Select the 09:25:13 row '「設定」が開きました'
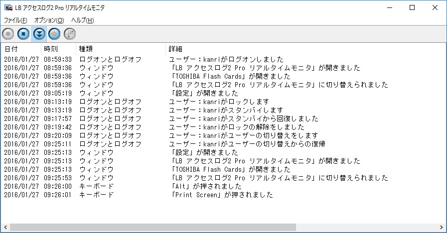Viewport: 447px width, 233px height. click(223, 152)
